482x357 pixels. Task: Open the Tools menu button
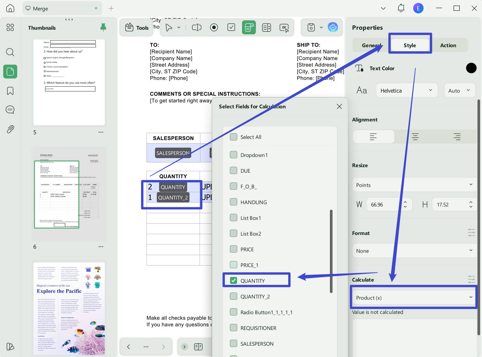pos(137,28)
